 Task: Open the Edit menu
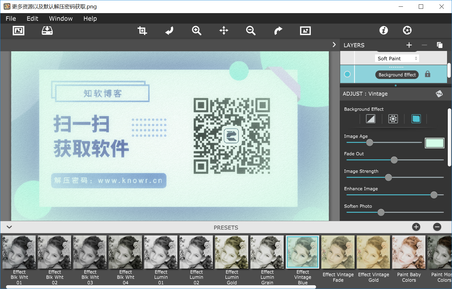(32, 18)
